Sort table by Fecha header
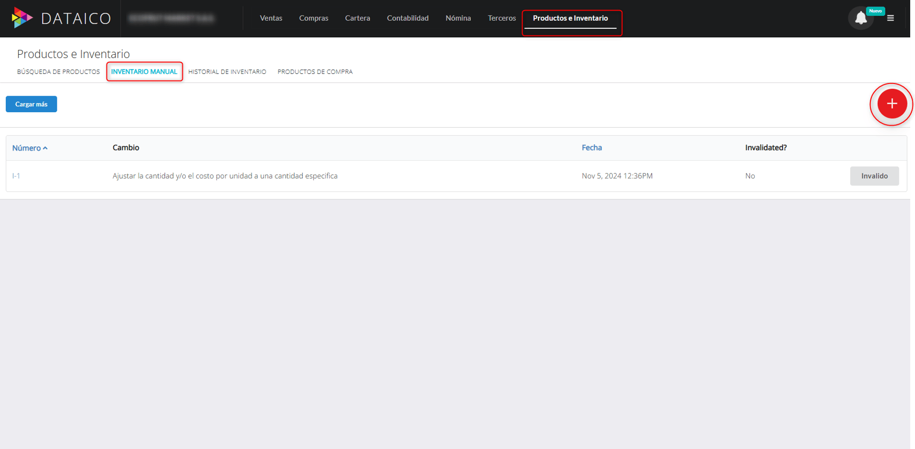The width and height of the screenshot is (915, 449). point(592,148)
